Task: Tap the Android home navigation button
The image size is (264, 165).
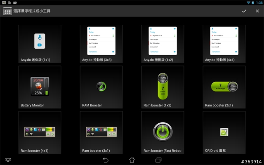Action: [x=132, y=160]
